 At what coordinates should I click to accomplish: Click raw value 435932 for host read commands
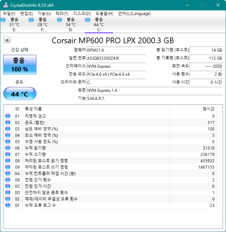click(x=207, y=161)
